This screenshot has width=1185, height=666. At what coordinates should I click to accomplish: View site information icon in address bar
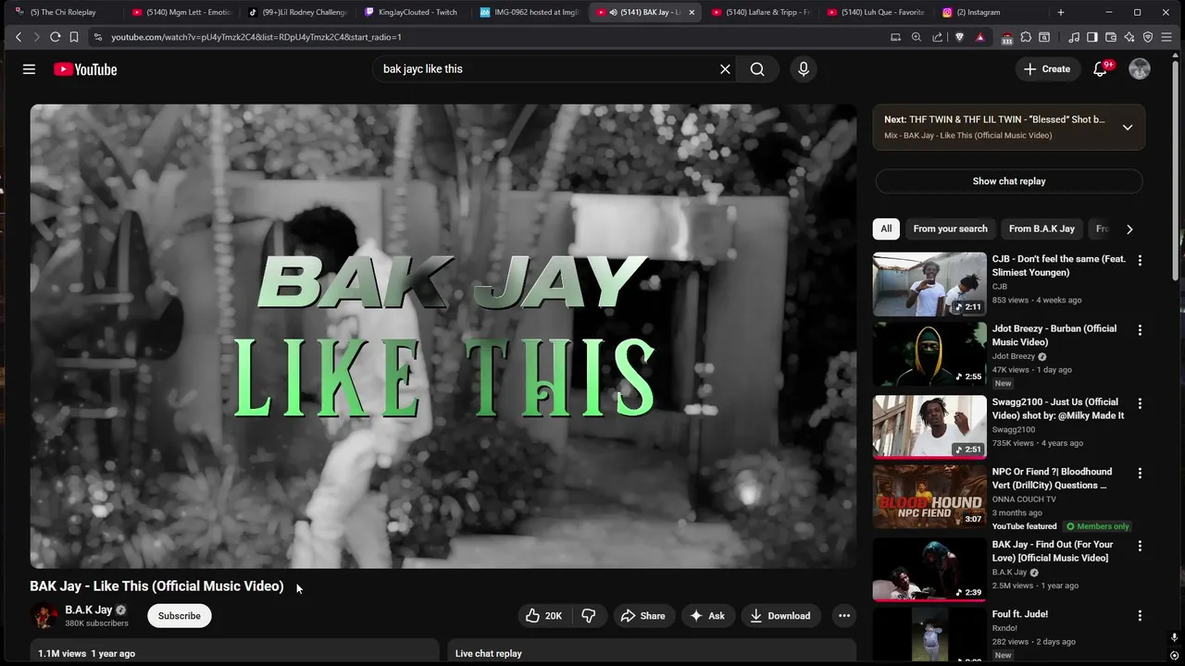97,37
